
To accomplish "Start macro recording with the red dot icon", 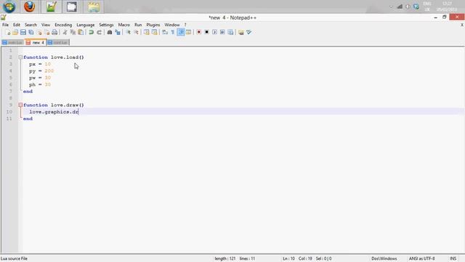I will click(198, 32).
